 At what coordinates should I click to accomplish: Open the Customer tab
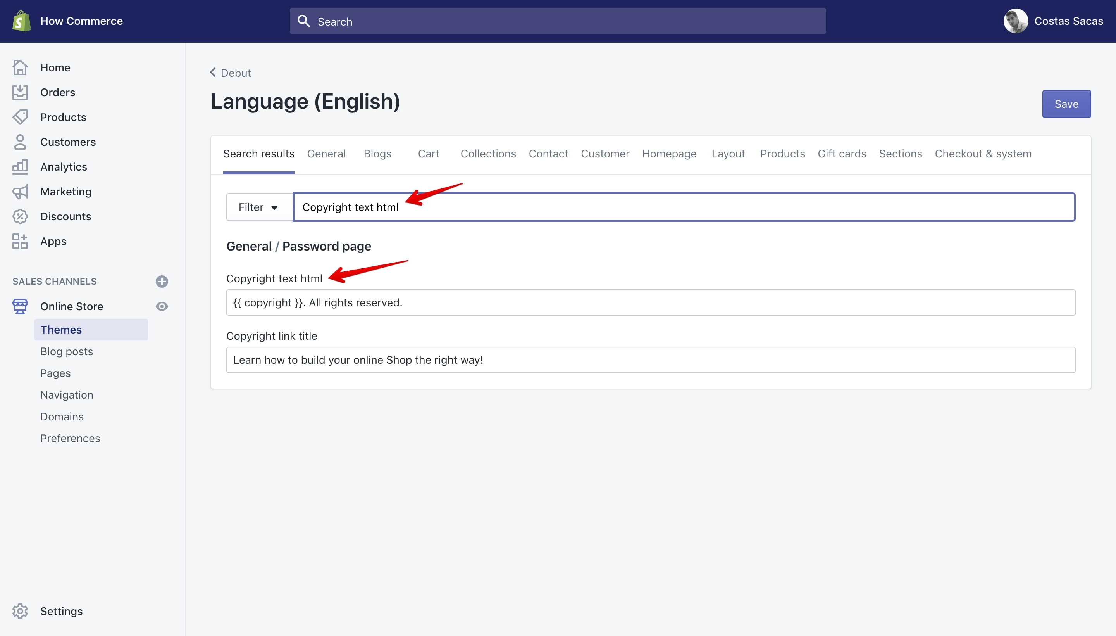tap(605, 154)
